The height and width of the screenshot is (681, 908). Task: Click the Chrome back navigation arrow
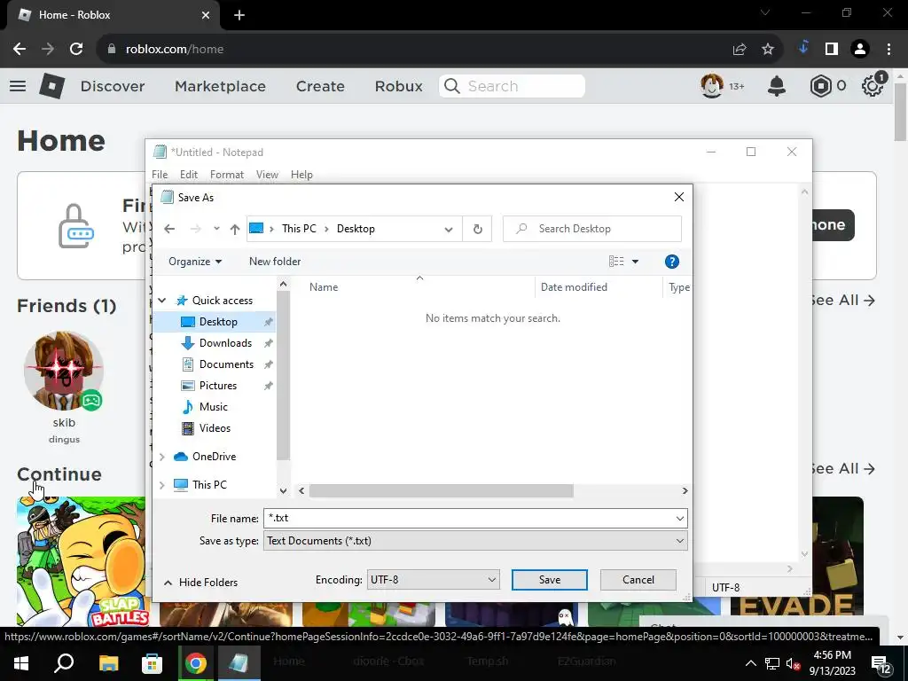pyautogui.click(x=20, y=50)
